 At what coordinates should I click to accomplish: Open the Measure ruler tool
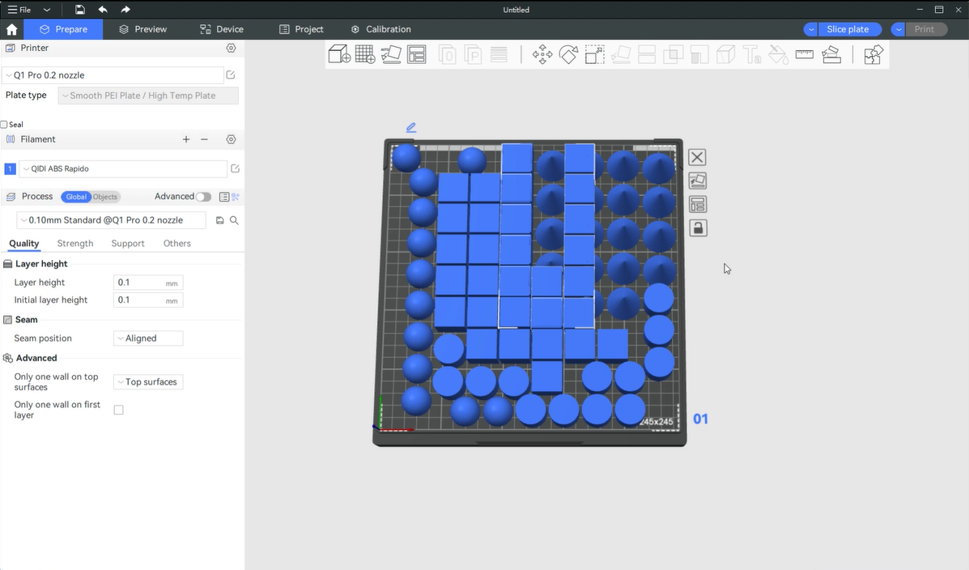[x=804, y=55]
